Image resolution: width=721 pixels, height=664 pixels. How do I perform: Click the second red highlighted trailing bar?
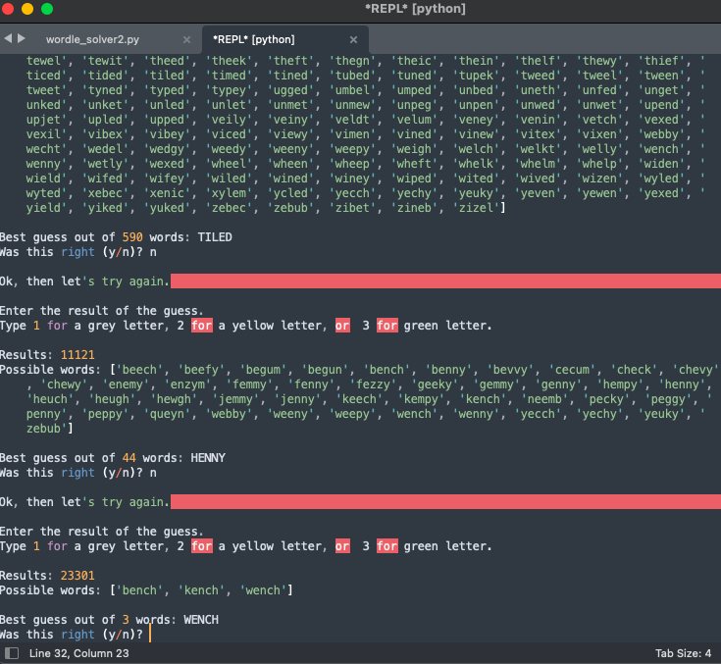445,502
